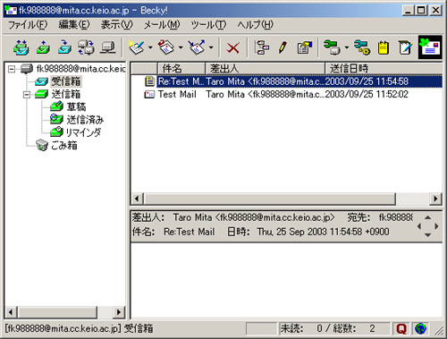Click header pane up arrow

[x=427, y=217]
